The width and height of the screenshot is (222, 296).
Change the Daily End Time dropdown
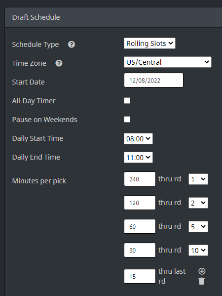tap(138, 158)
